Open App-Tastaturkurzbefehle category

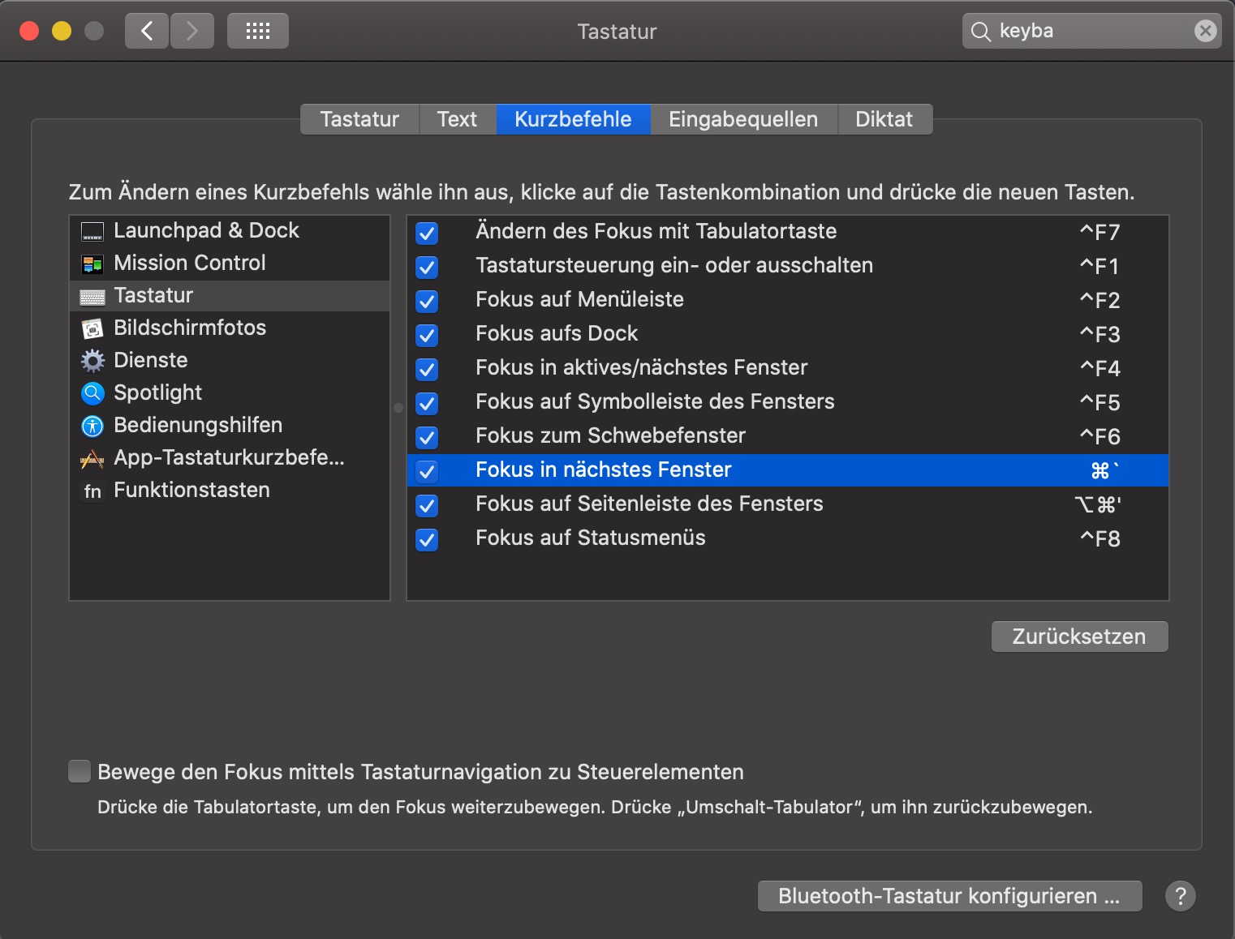click(x=229, y=457)
